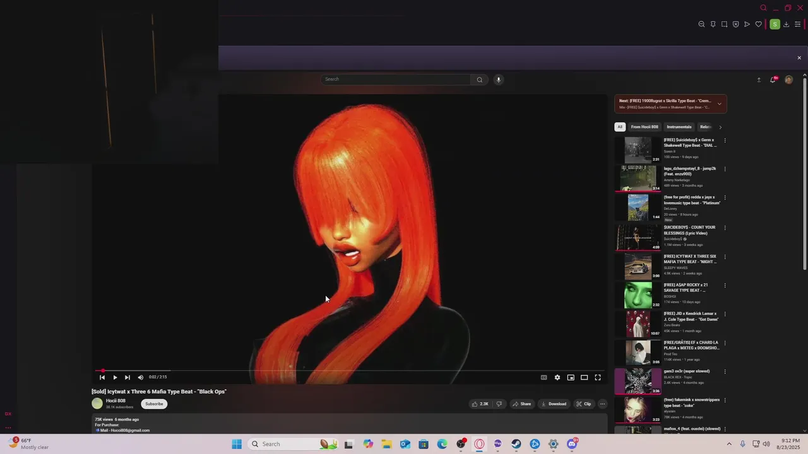Open the JID x Kendrick Lamar Got Damn video
Viewport: 808px width, 454px height.
pyautogui.click(x=638, y=323)
